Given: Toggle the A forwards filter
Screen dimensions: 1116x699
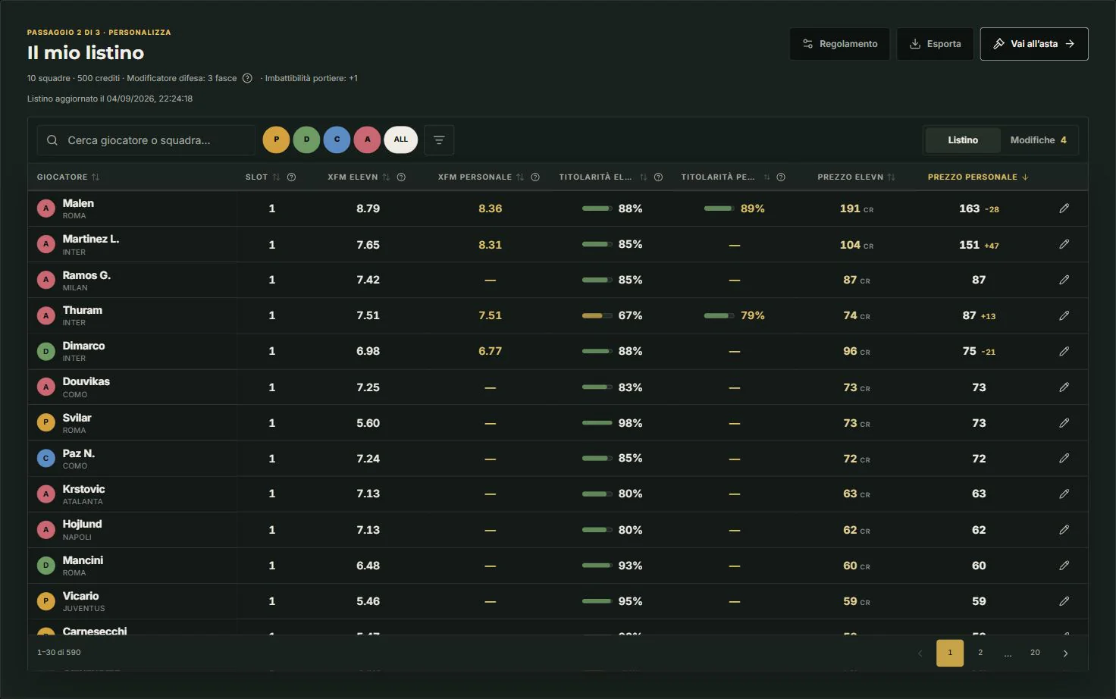Looking at the screenshot, I should [367, 139].
